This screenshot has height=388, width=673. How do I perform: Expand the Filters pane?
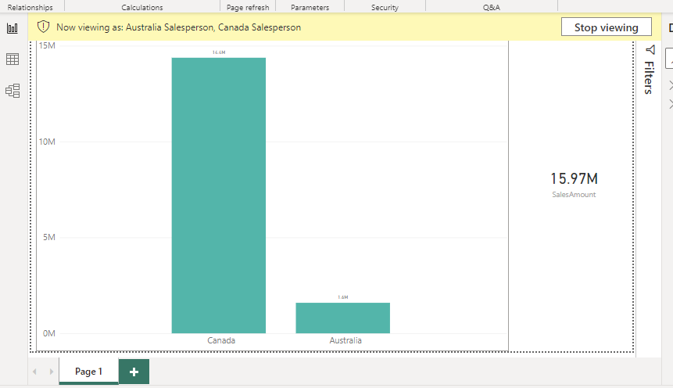(649, 78)
